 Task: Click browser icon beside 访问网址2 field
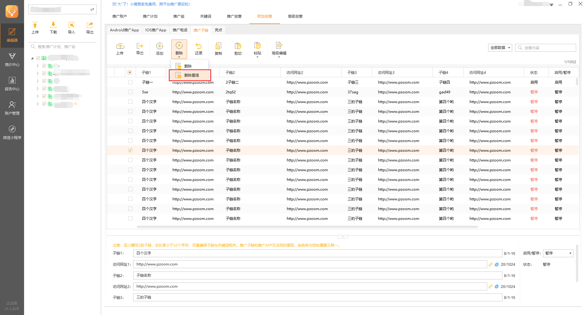pos(497,286)
